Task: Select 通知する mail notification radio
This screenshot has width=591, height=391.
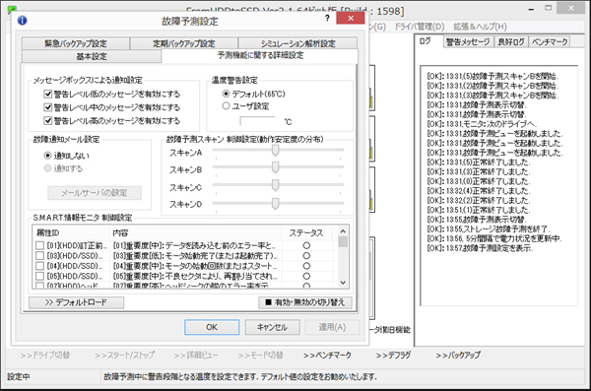Action: 47,168
